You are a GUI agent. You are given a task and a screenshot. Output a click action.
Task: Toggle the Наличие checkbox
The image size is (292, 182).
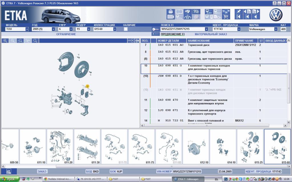tap(126, 29)
